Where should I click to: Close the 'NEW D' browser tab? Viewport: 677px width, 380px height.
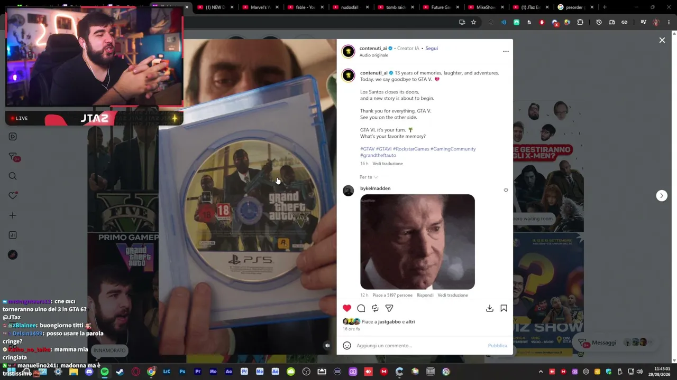232,7
